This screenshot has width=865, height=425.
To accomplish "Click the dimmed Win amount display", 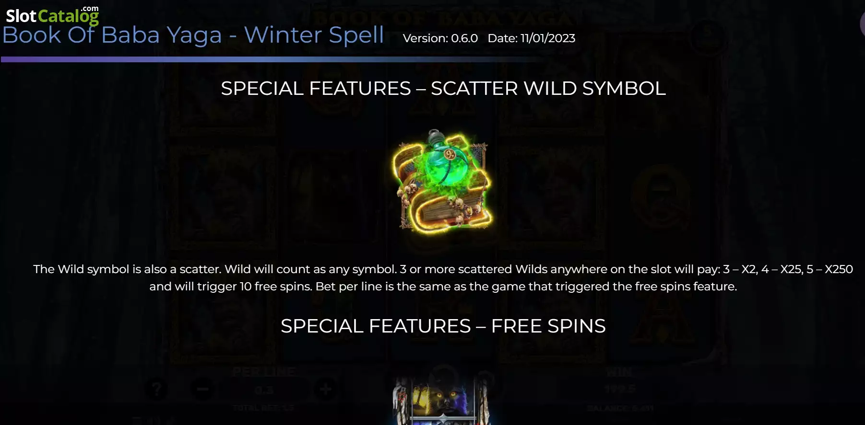I will pos(620,389).
